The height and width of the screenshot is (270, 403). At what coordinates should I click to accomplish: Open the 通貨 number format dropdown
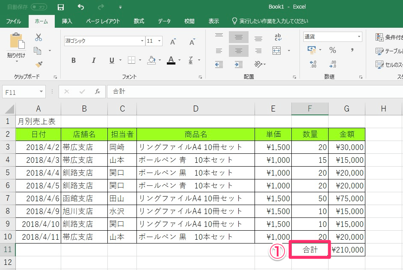coord(359,37)
